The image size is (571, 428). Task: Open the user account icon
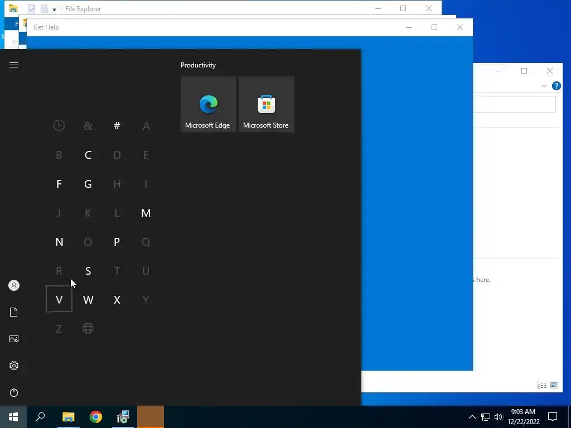14,285
